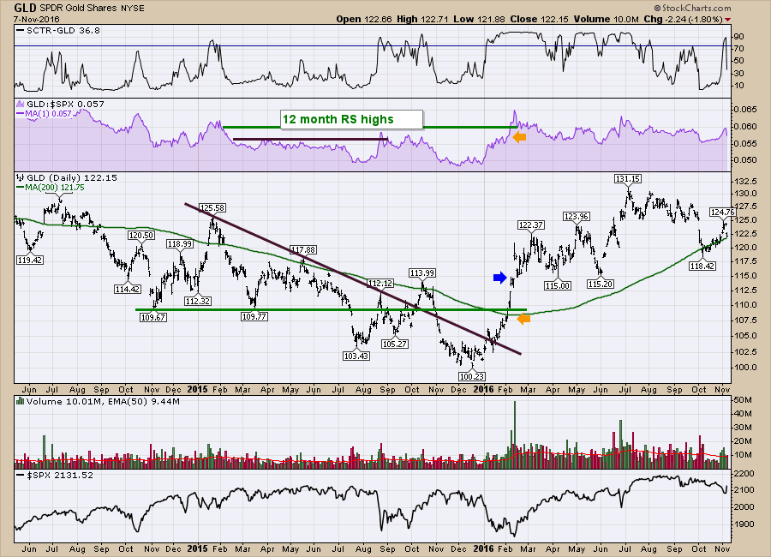Image resolution: width=771 pixels, height=557 pixels.
Task: Click the 112.32 price label
Action: (198, 301)
